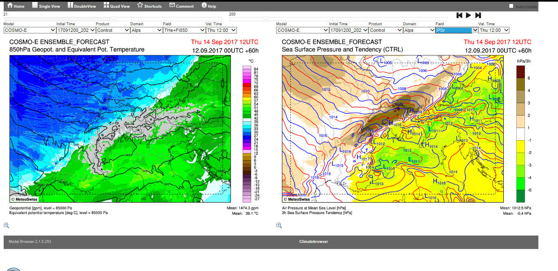
Task: Switch to Single View layout
Action: coord(46,6)
